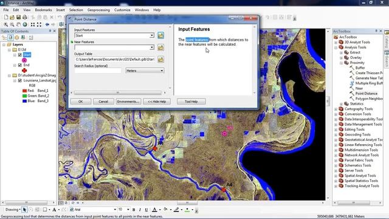Open the Selection menu

pyautogui.click(x=76, y=10)
